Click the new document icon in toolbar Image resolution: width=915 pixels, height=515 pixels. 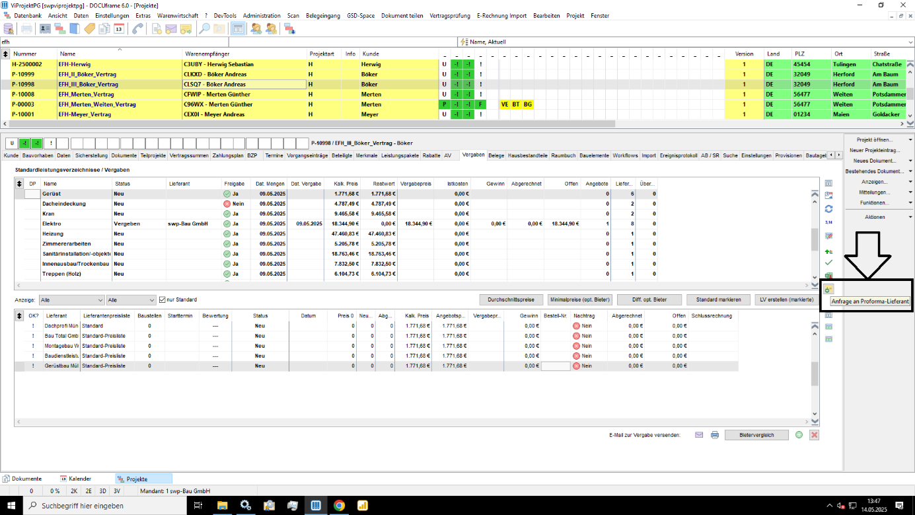(157, 28)
